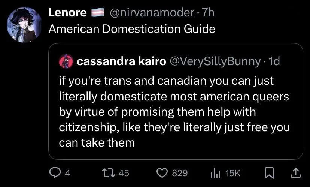Click the 15K views count
This screenshot has height=187, width=310.
233,173
